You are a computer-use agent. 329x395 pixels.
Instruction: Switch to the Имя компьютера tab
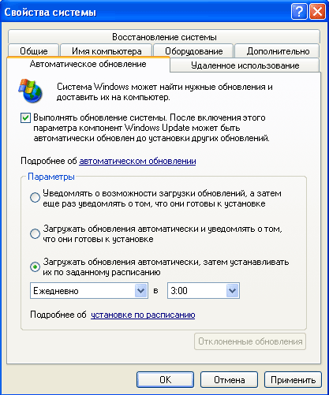point(107,51)
